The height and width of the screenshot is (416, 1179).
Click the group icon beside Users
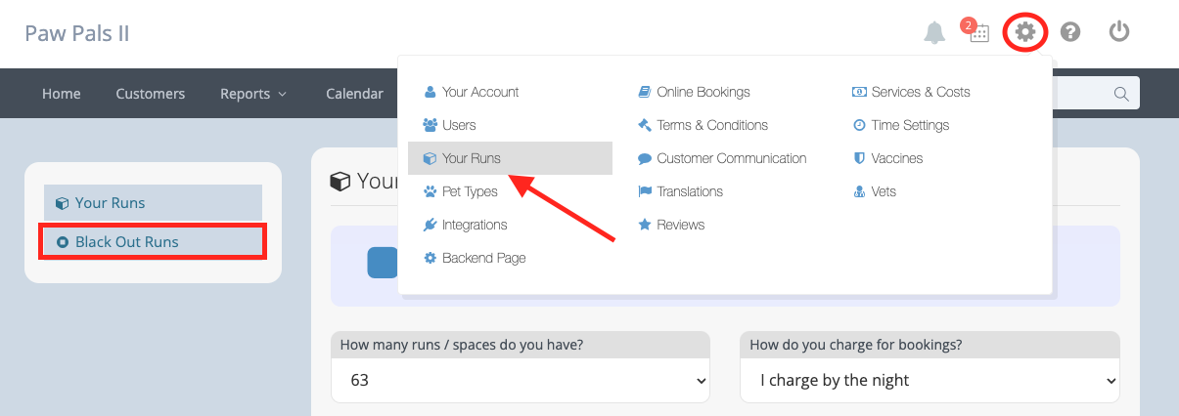[x=430, y=125]
